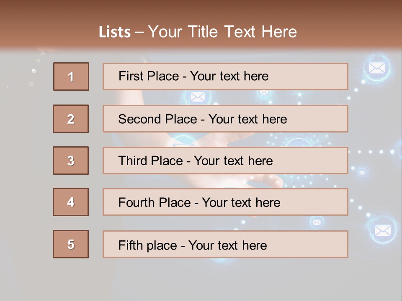Select the Fourth Place text box
The image size is (402, 301).
pos(225,202)
